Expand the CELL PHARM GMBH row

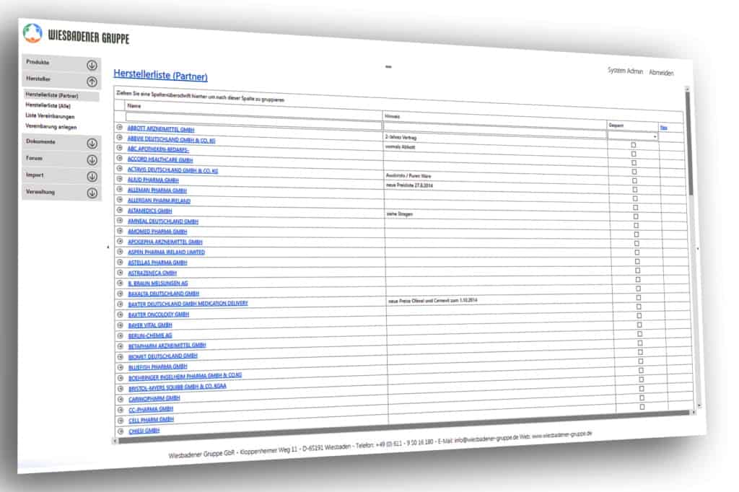121,421
